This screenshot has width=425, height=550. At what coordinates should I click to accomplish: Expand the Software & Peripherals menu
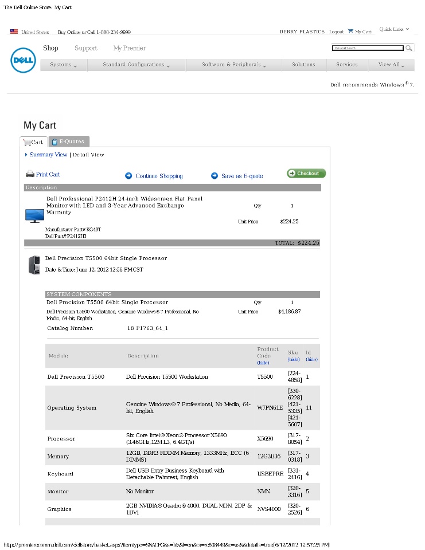(x=234, y=65)
